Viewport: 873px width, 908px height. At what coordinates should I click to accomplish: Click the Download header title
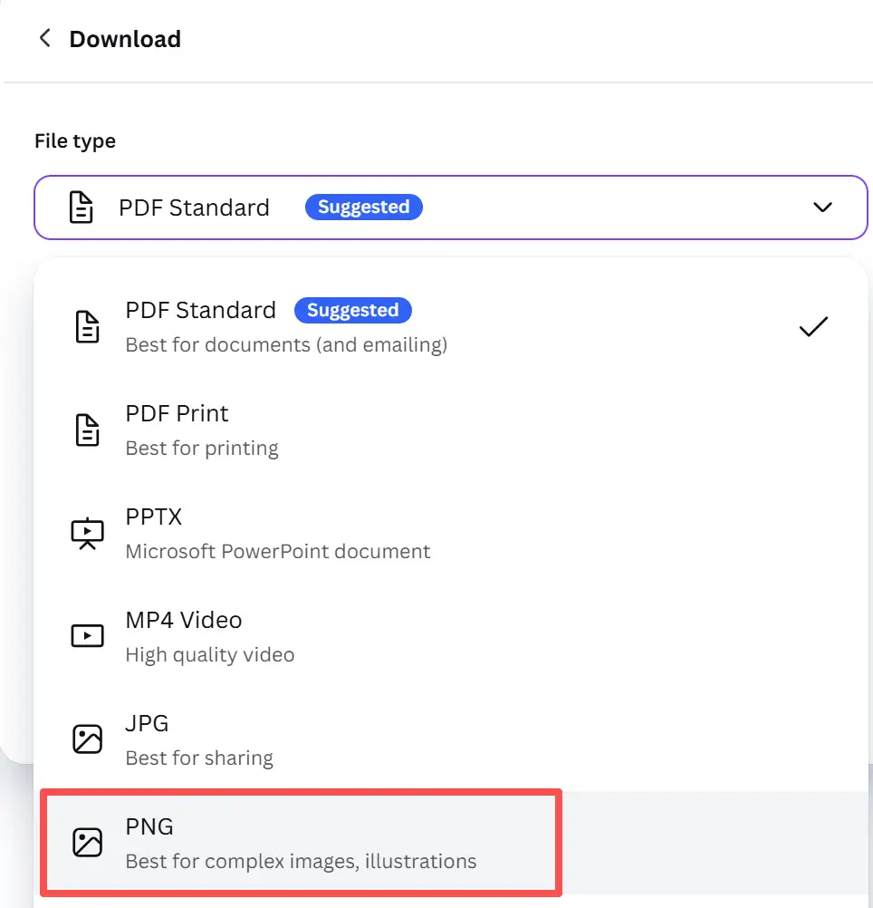125,39
